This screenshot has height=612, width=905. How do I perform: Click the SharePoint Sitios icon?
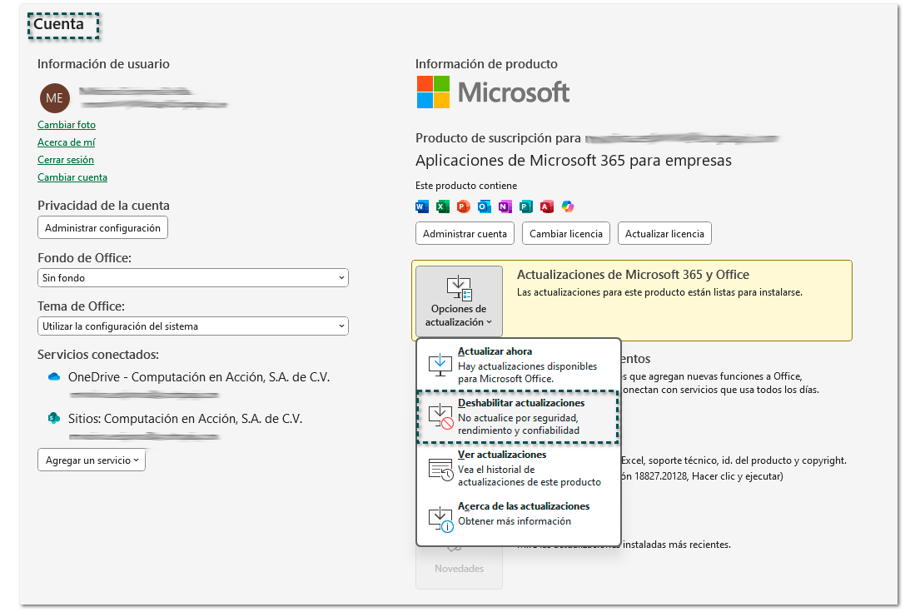click(x=54, y=418)
